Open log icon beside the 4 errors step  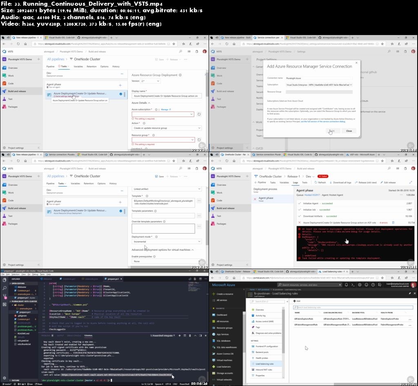393,223
